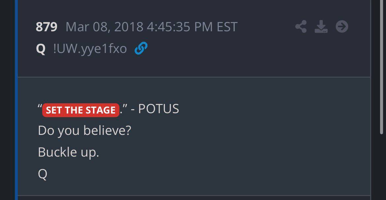This screenshot has width=386, height=200.
Task: Open post number 879
Action: click(x=47, y=27)
